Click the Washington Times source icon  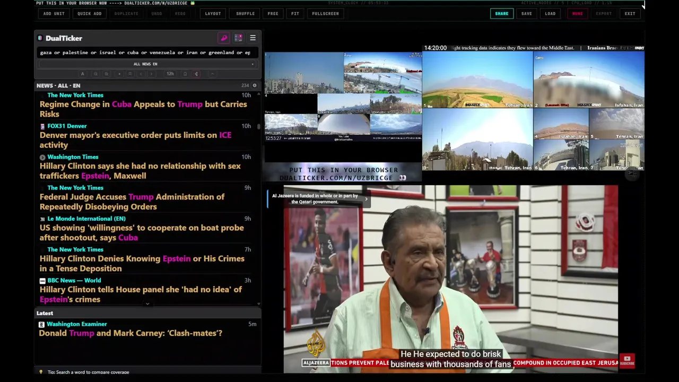pos(42,157)
